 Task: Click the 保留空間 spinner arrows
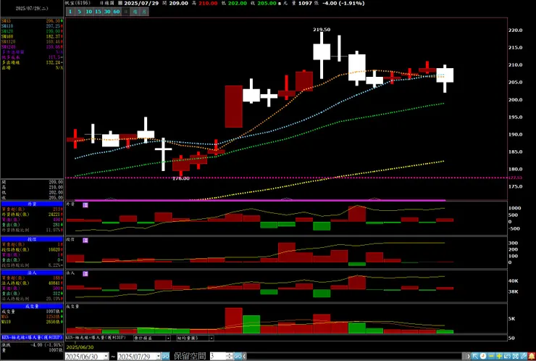(x=230, y=356)
